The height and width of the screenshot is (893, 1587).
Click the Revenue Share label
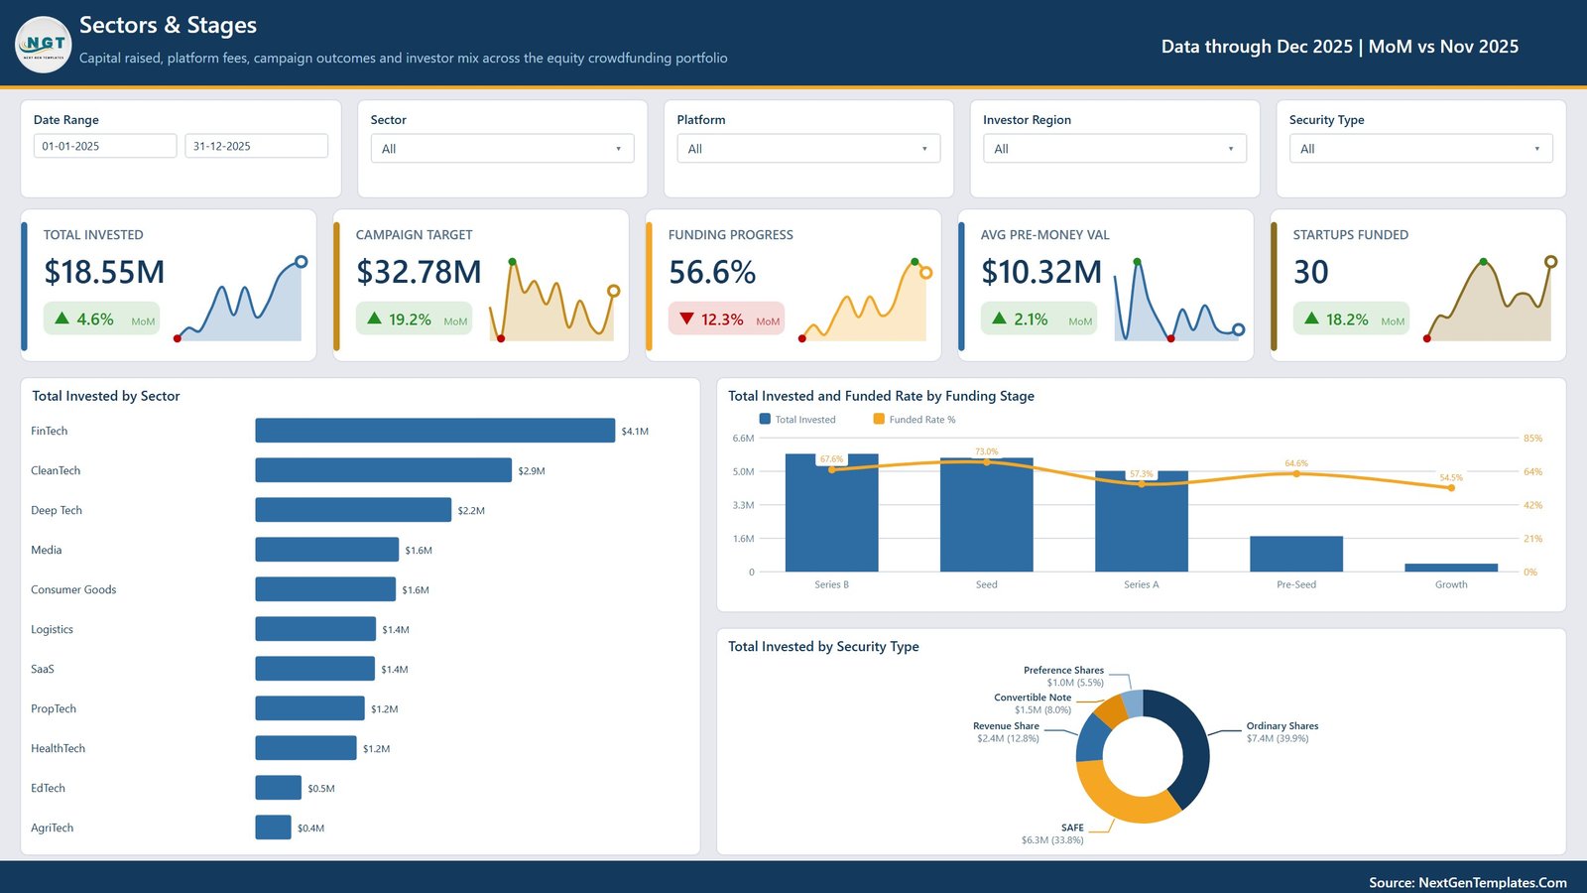(x=1006, y=726)
